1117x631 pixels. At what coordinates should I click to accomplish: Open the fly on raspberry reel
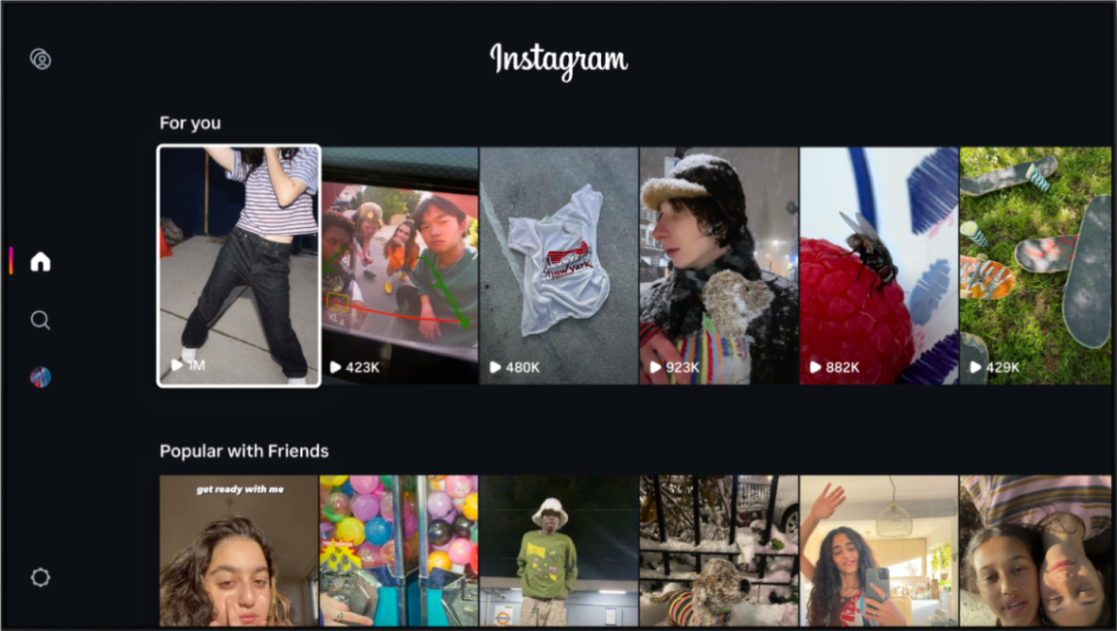879,266
